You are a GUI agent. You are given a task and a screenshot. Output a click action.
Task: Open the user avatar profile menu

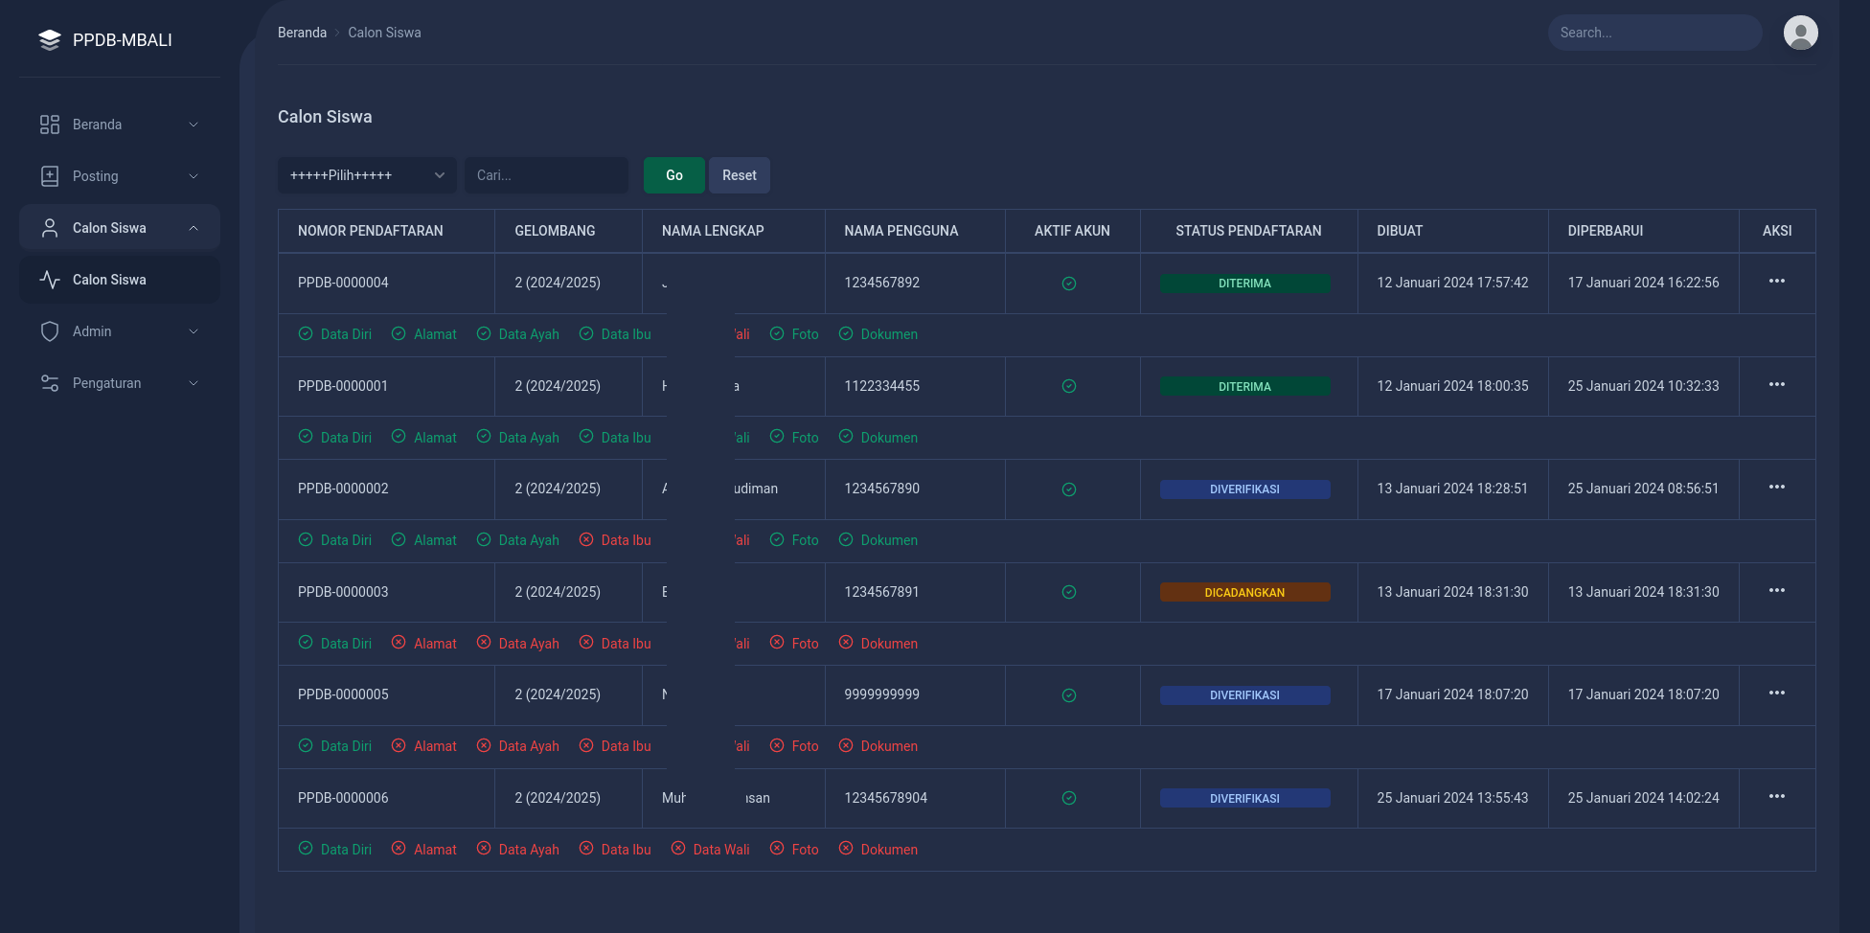(1800, 33)
